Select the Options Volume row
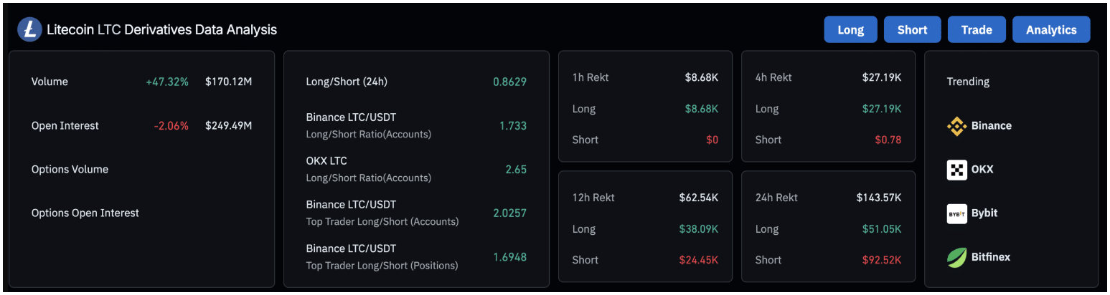The image size is (1110, 295). pos(141,170)
